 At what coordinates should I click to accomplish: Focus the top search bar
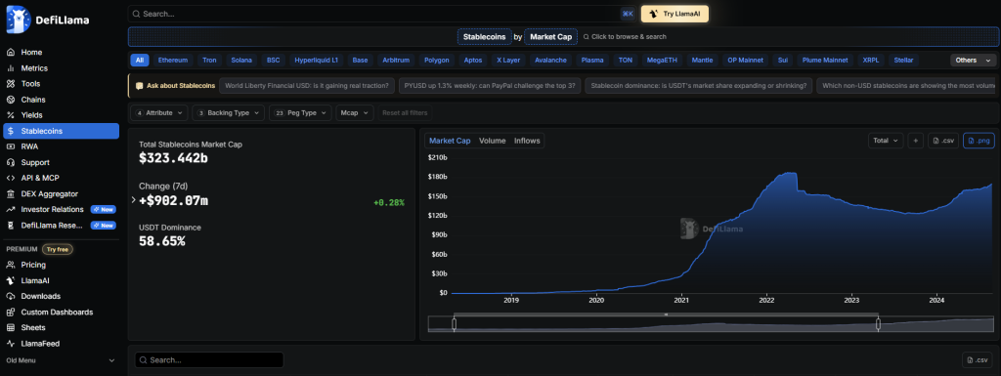click(382, 14)
